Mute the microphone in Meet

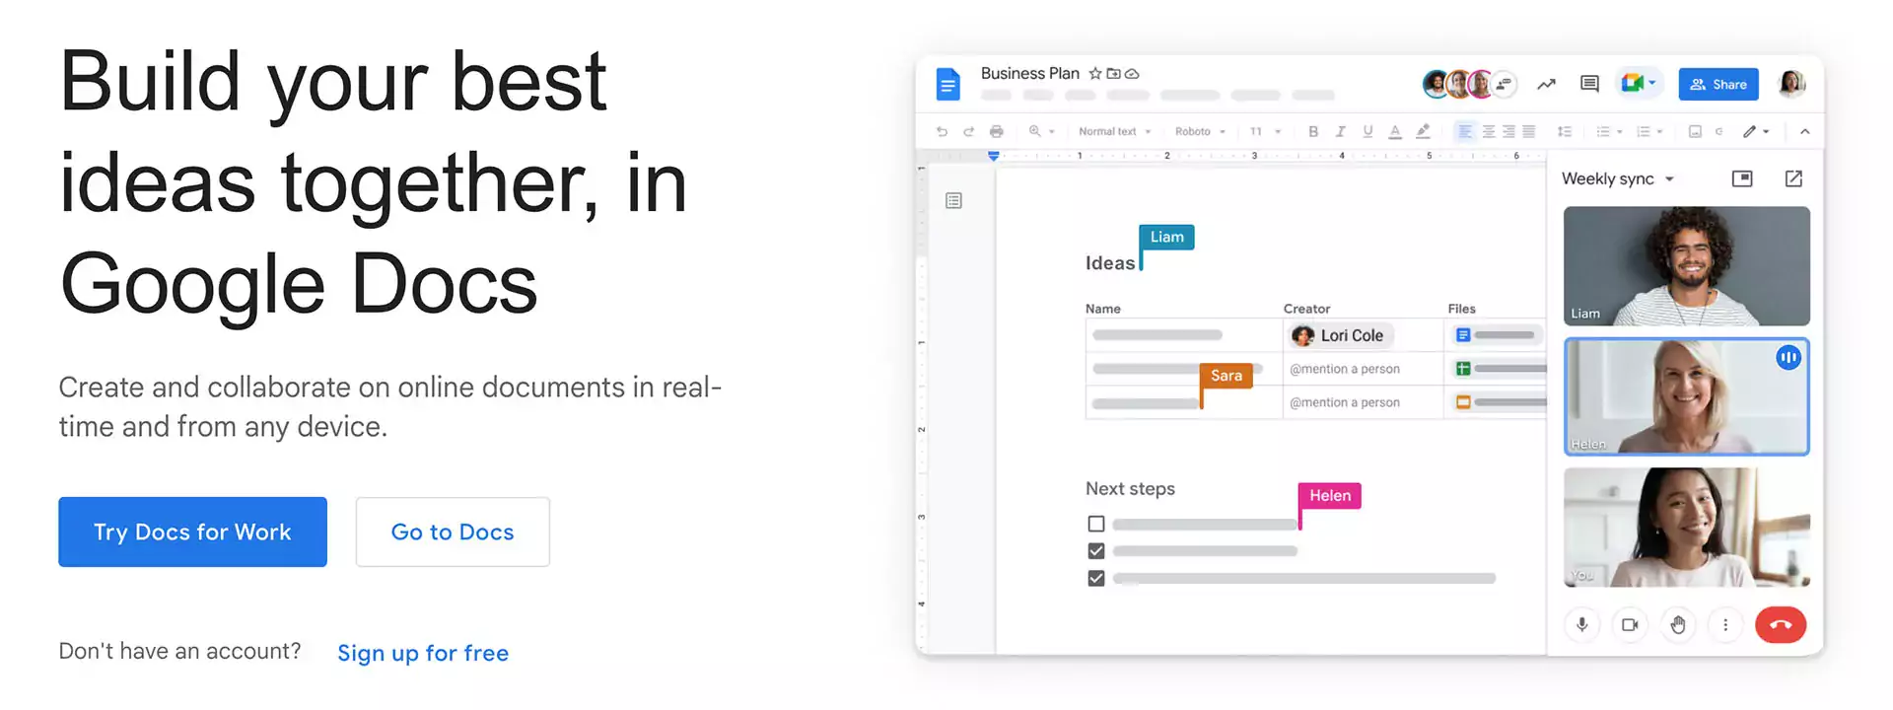1581,624
